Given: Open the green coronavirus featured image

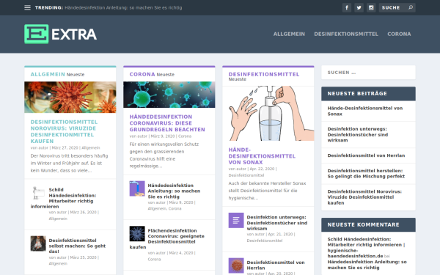Looking at the screenshot, I should pyautogui.click(x=169, y=95).
